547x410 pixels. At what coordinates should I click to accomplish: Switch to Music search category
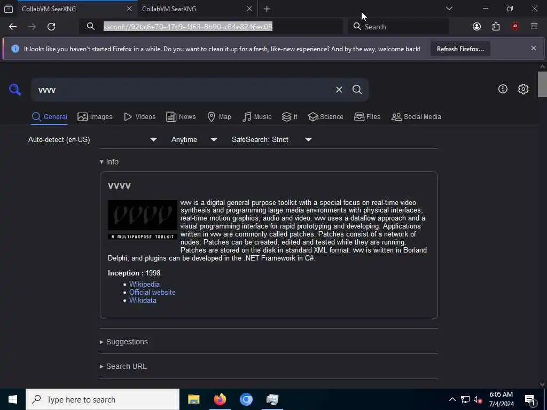coord(257,117)
